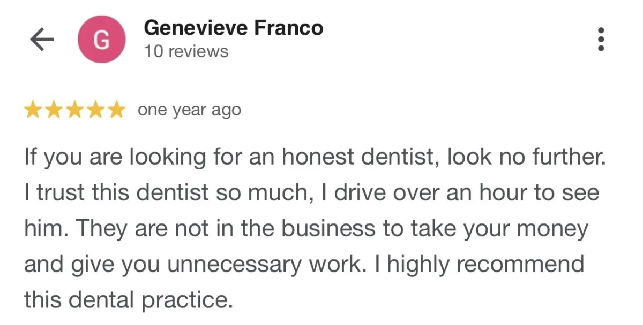643x325 pixels.
Task: Open Genevieve Franco's profile name
Action: tap(234, 28)
